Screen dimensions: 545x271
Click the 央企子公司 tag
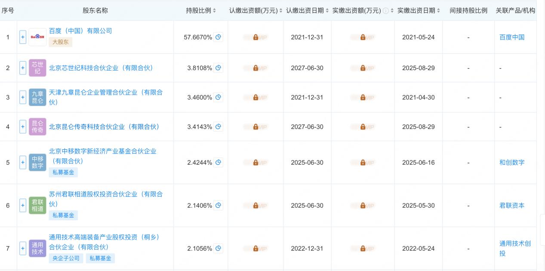click(x=66, y=258)
